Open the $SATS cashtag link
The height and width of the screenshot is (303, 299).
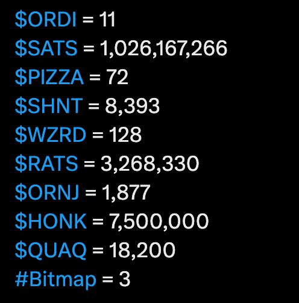click(46, 48)
